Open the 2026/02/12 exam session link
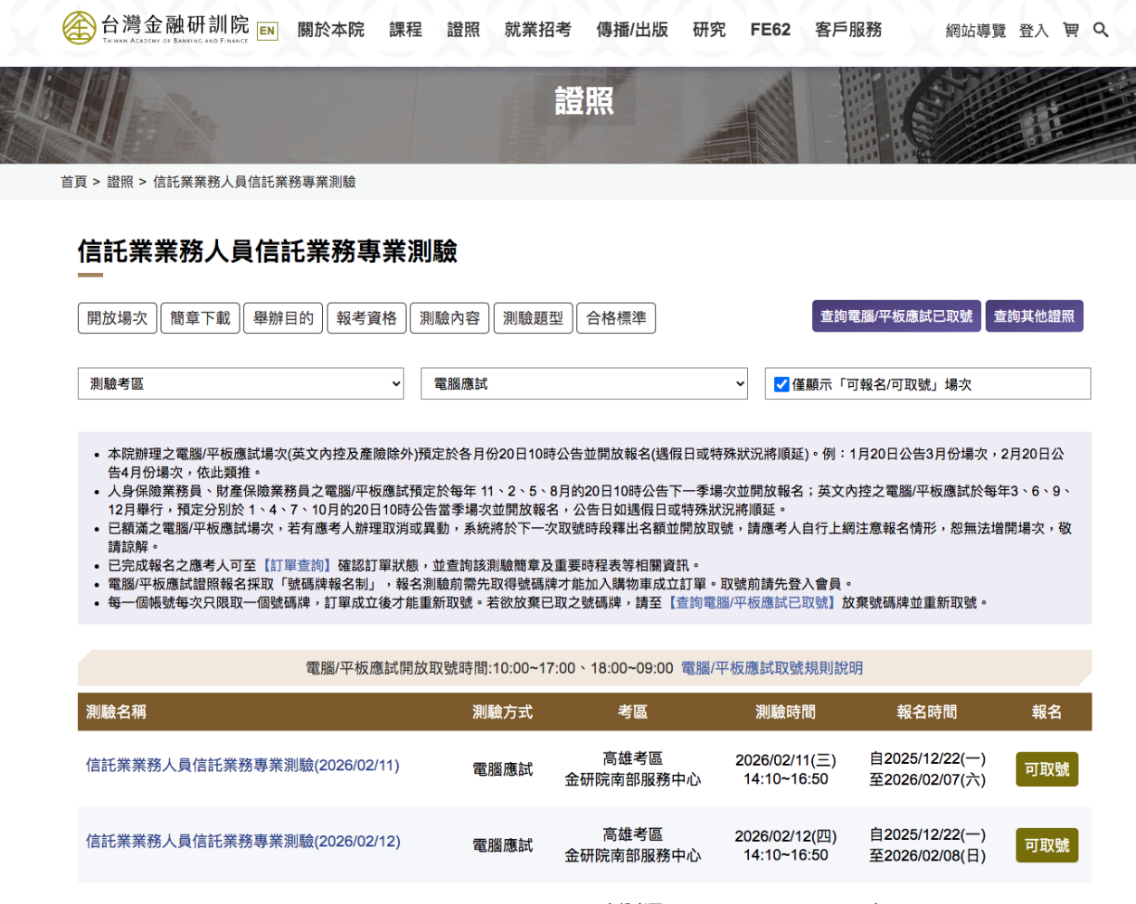The height and width of the screenshot is (904, 1136). [242, 841]
